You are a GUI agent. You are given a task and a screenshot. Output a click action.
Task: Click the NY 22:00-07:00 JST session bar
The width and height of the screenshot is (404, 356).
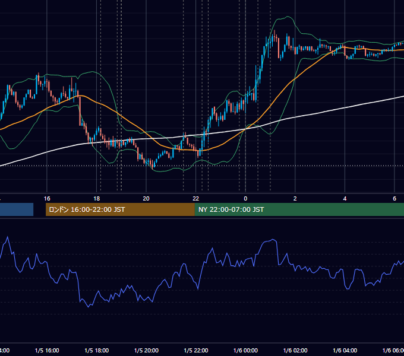[299, 209]
